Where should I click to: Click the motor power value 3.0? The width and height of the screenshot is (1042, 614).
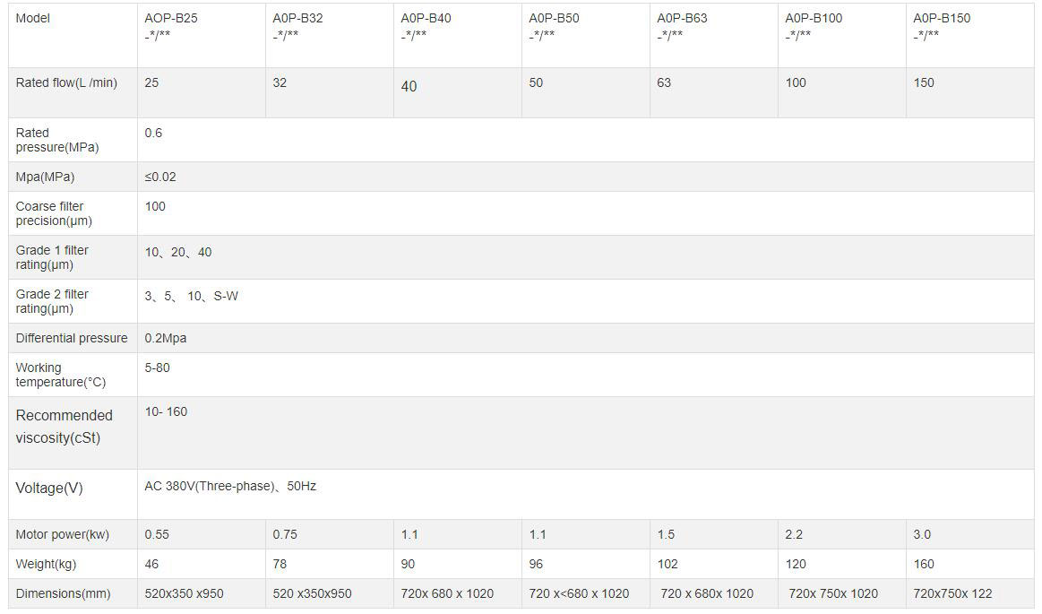click(x=922, y=534)
